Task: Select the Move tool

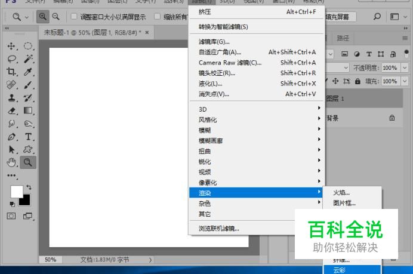Action: pyautogui.click(x=11, y=46)
